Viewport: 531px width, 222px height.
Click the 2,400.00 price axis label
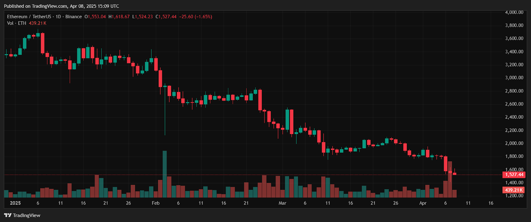pyautogui.click(x=514, y=117)
